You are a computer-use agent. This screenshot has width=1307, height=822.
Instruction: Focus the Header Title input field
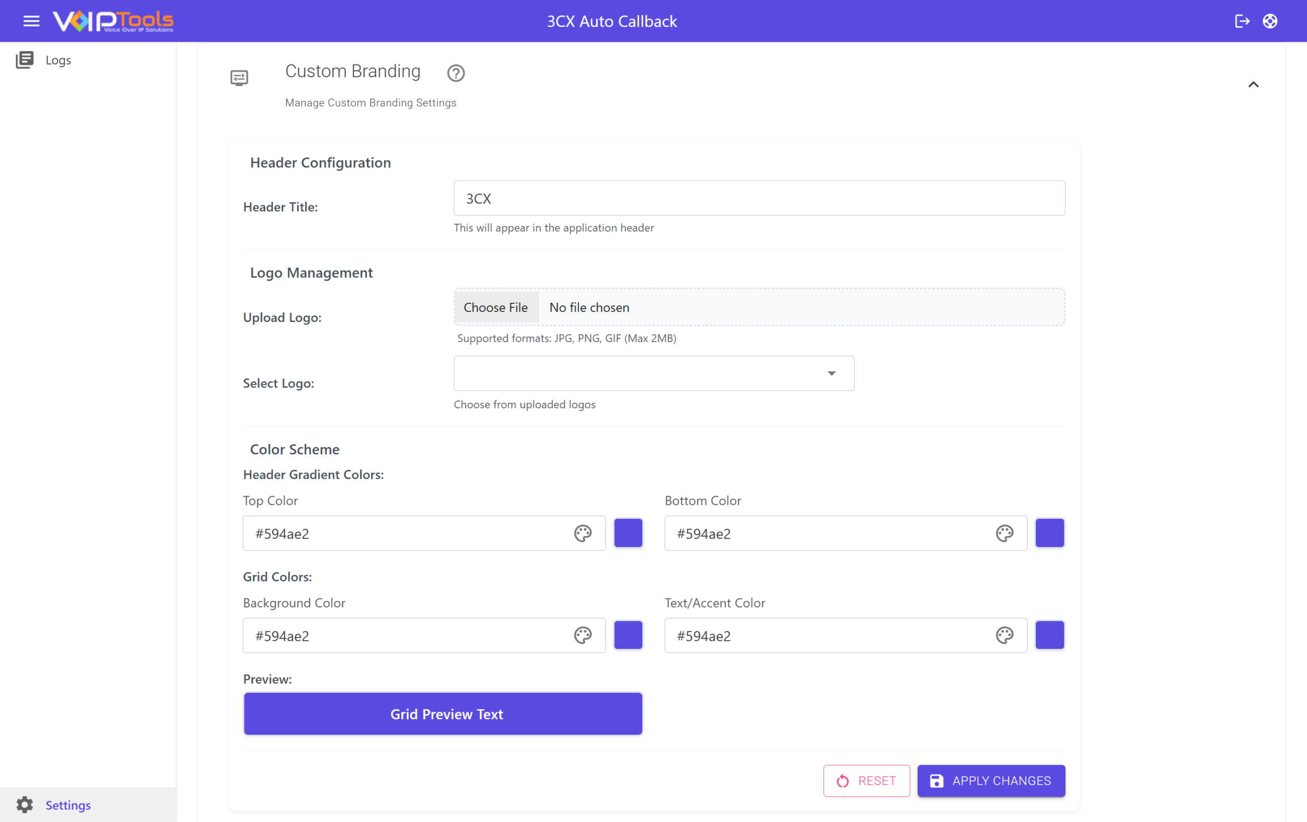click(x=759, y=198)
